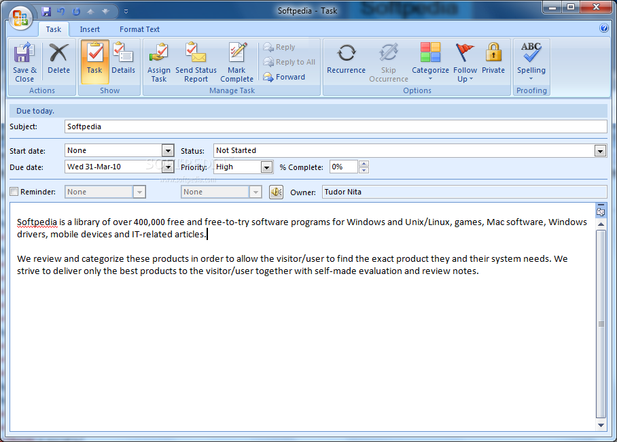The image size is (617, 442).
Task: Mark the task complete
Action: 236,63
